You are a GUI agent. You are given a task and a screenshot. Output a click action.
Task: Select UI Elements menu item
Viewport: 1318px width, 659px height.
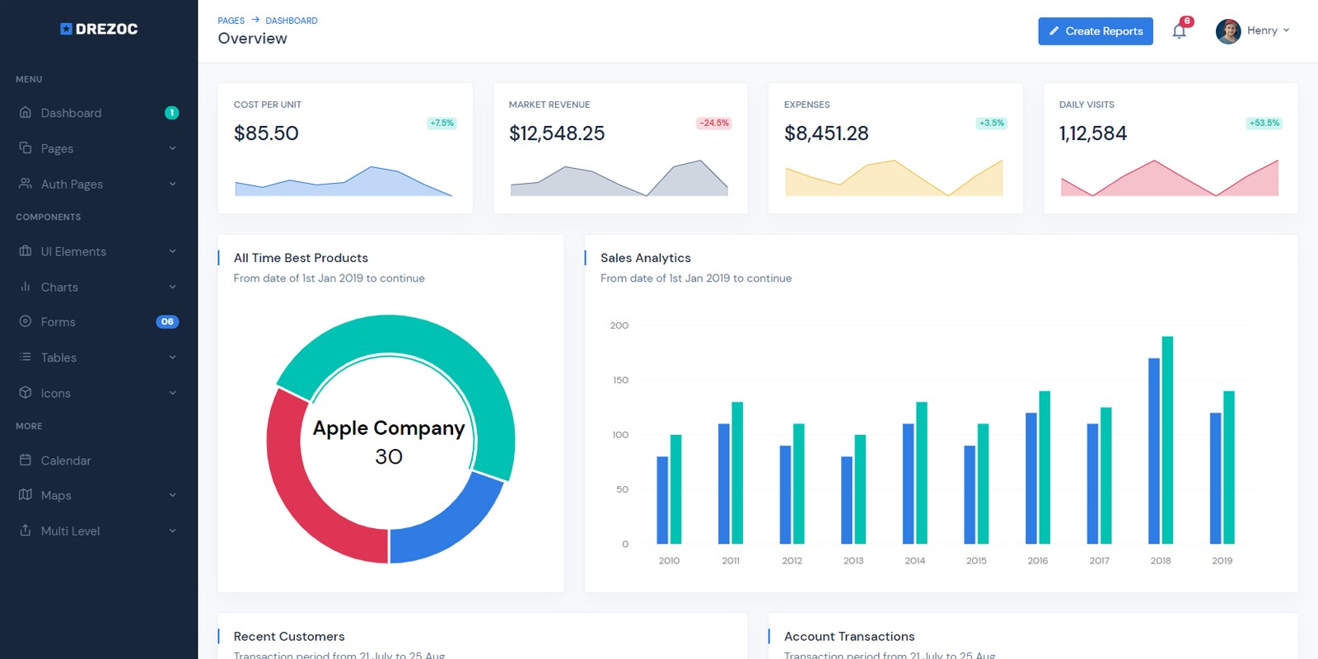(99, 251)
